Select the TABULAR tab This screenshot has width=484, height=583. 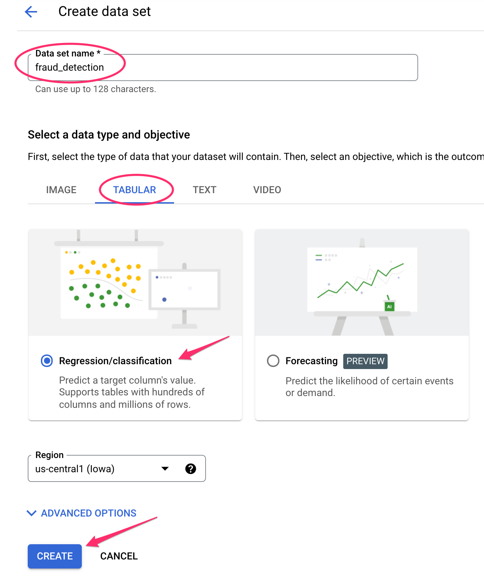(x=135, y=190)
